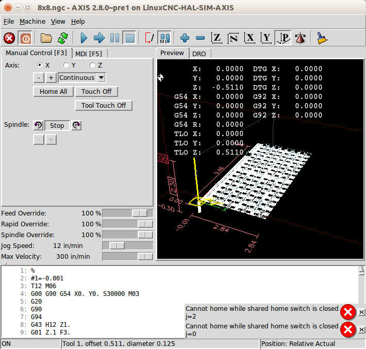
Task: Switch to Manual Control [F3] tab
Action: coord(36,53)
